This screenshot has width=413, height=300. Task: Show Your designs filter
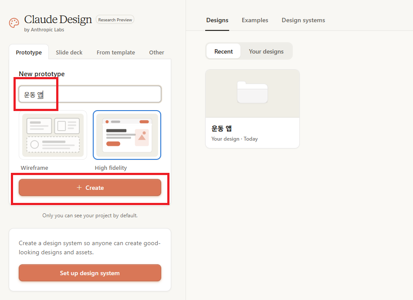click(266, 51)
